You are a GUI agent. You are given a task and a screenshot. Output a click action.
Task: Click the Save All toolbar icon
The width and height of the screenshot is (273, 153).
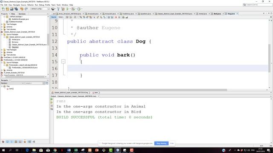coord(16,9)
